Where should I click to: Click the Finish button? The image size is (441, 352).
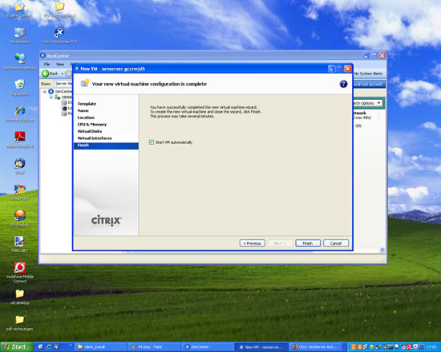coord(308,243)
